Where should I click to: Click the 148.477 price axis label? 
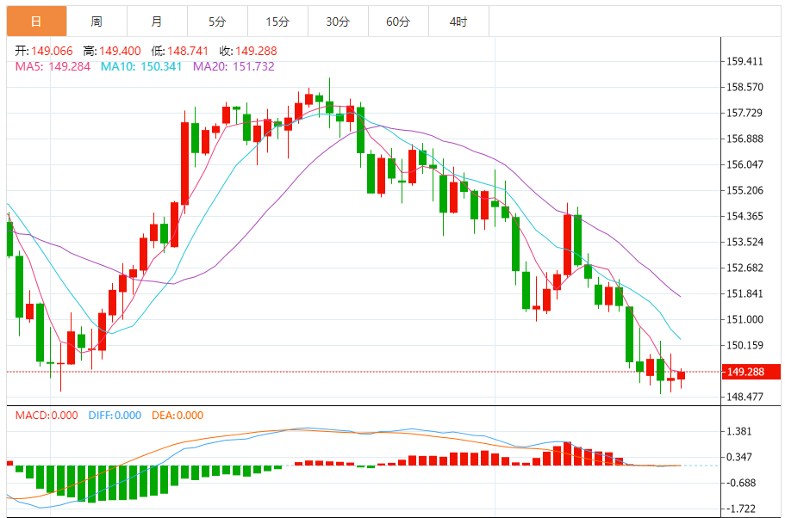point(745,397)
